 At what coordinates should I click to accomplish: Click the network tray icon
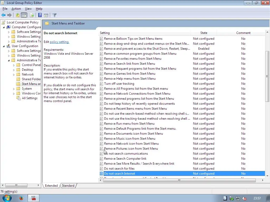(x=238, y=199)
